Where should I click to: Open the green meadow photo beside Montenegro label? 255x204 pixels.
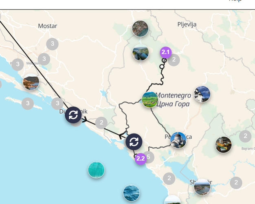(x=150, y=100)
